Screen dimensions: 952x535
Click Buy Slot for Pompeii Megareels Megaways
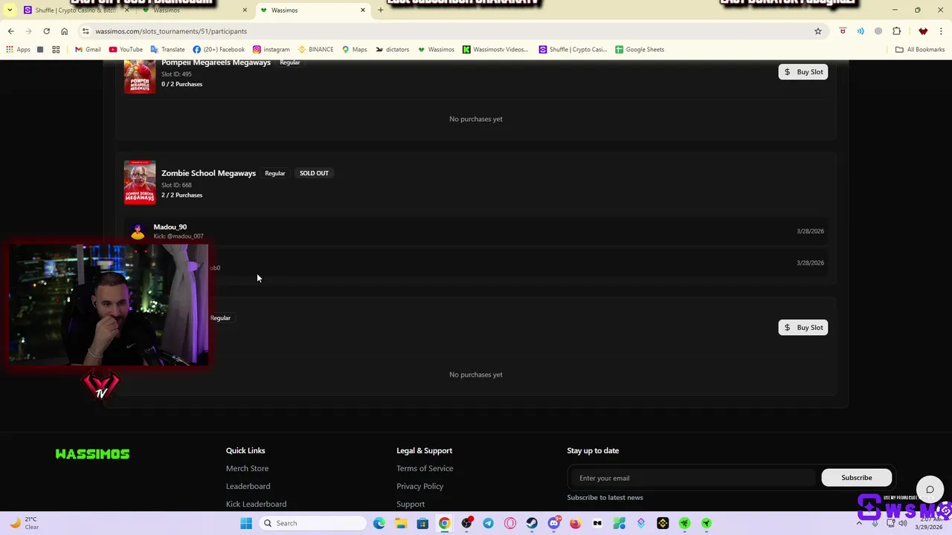[x=803, y=72]
